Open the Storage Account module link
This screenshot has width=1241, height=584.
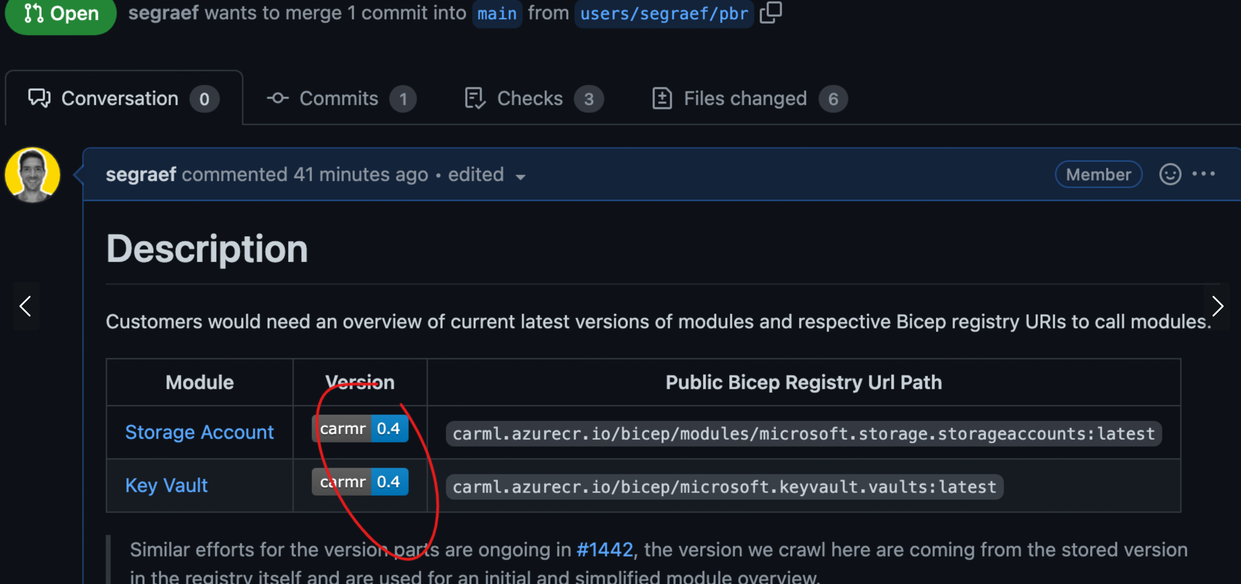coord(199,432)
